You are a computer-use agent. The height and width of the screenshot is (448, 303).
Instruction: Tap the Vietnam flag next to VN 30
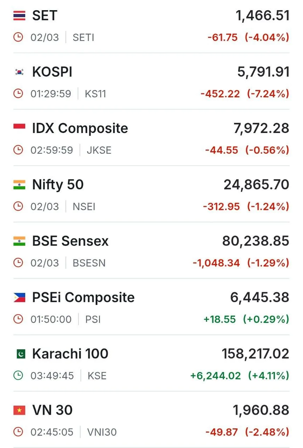click(x=19, y=410)
